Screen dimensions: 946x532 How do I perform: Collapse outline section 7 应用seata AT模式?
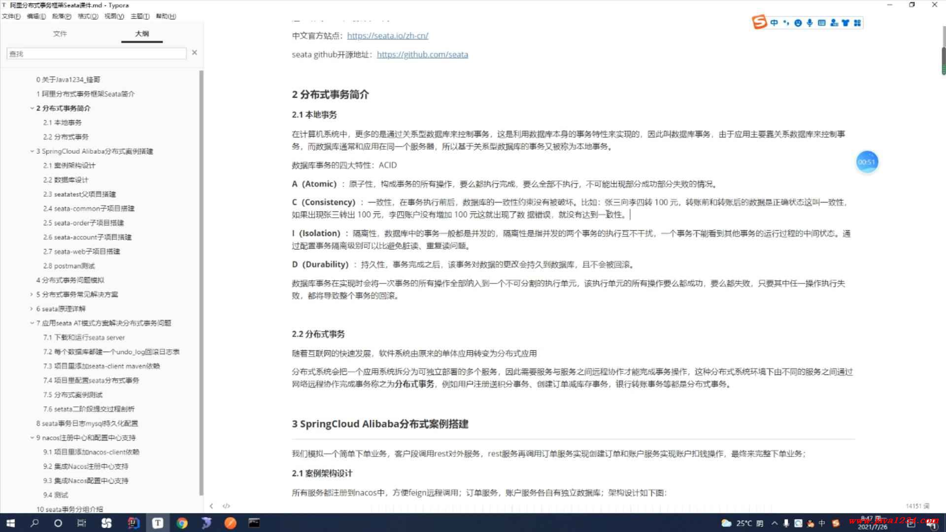click(x=32, y=323)
